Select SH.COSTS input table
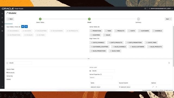The image size is (174, 98). [x=27, y=31]
